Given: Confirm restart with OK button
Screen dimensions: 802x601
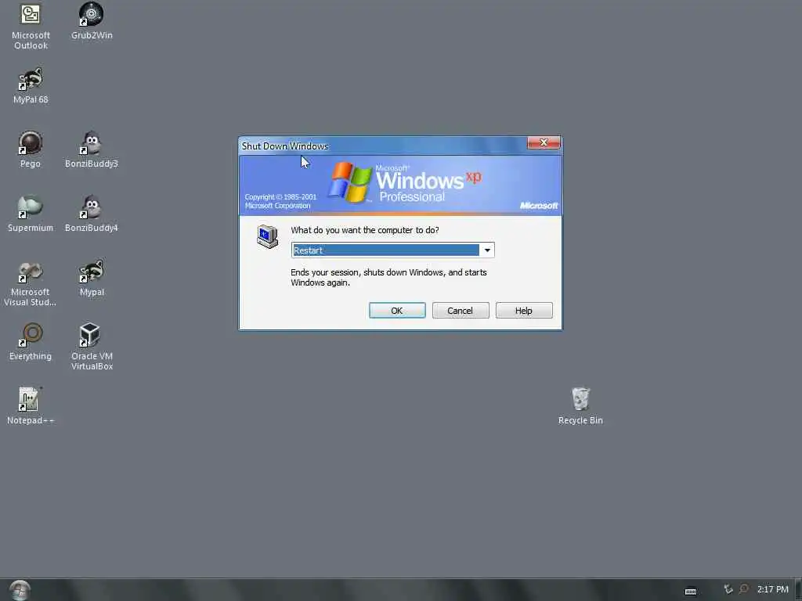Looking at the screenshot, I should click(397, 310).
